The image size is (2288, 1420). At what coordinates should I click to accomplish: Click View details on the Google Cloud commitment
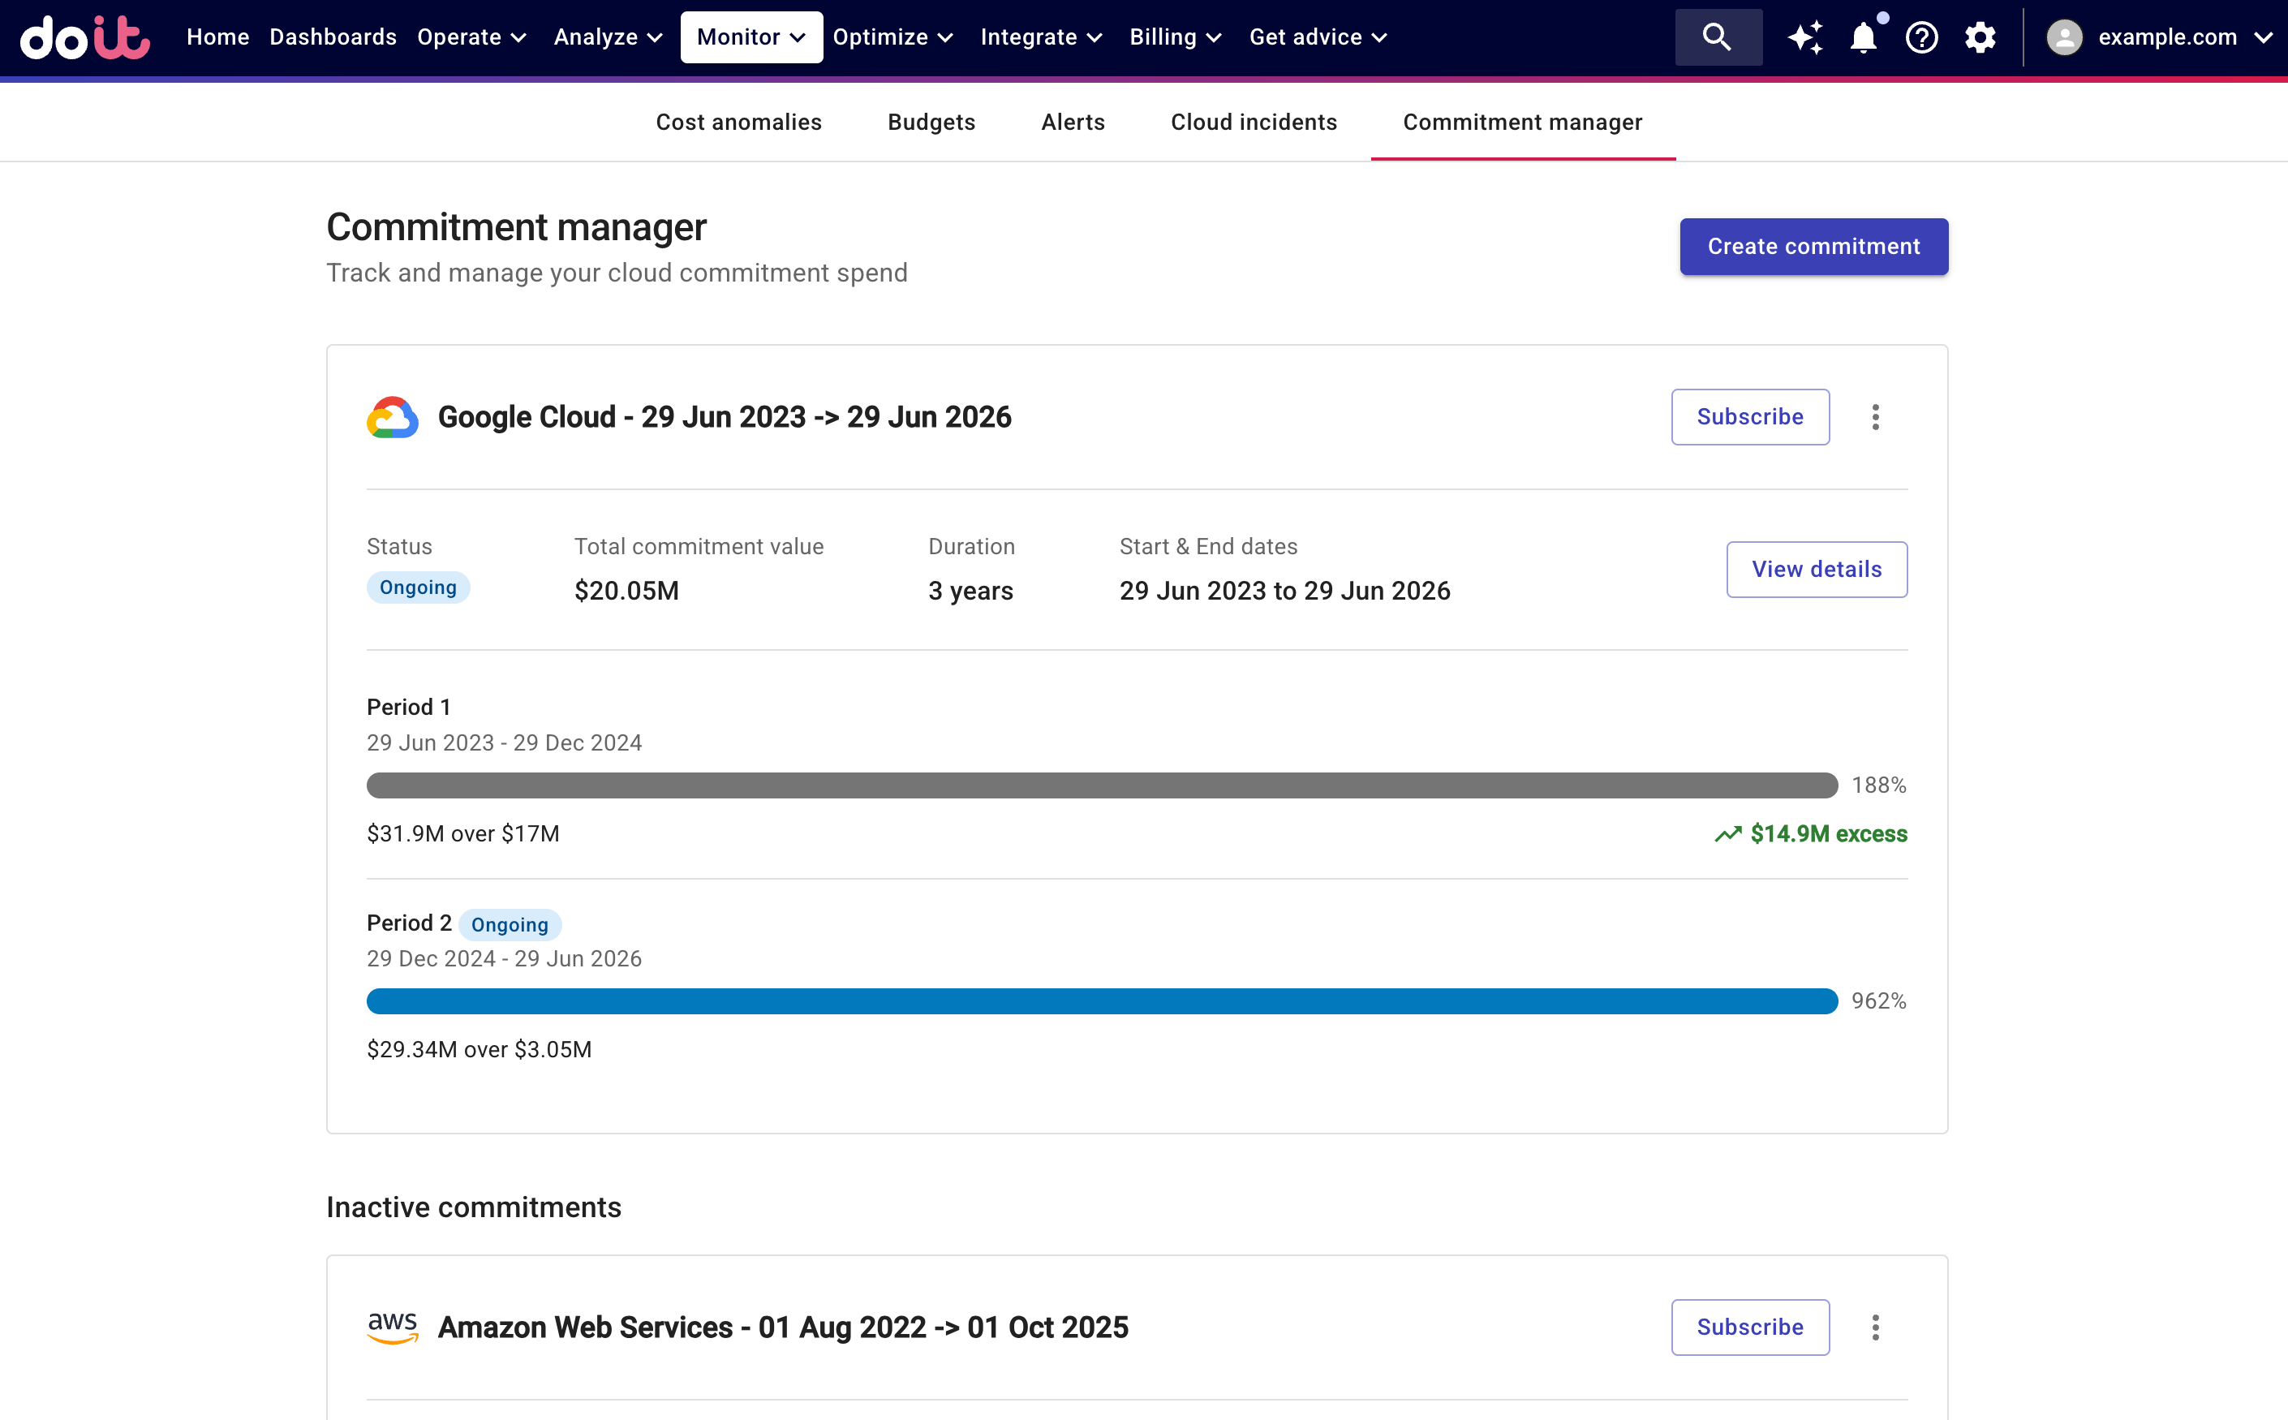tap(1816, 569)
